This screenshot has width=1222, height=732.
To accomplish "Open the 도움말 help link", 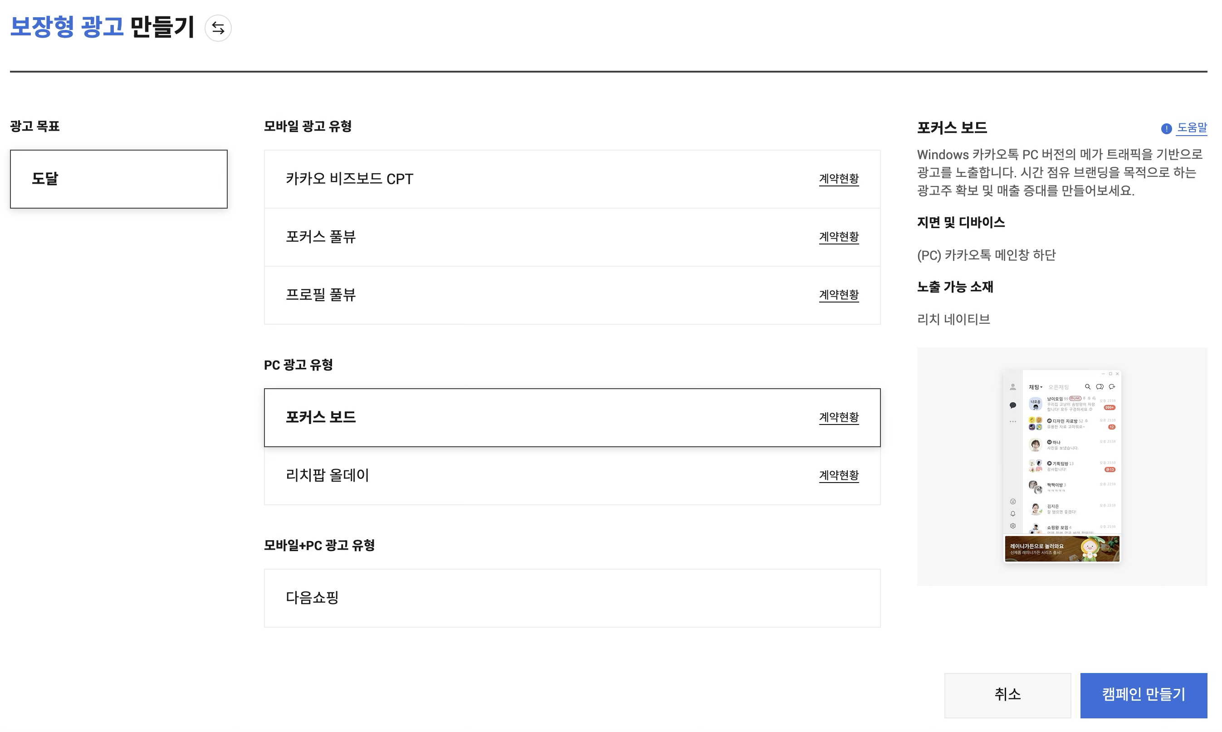I will point(1192,128).
